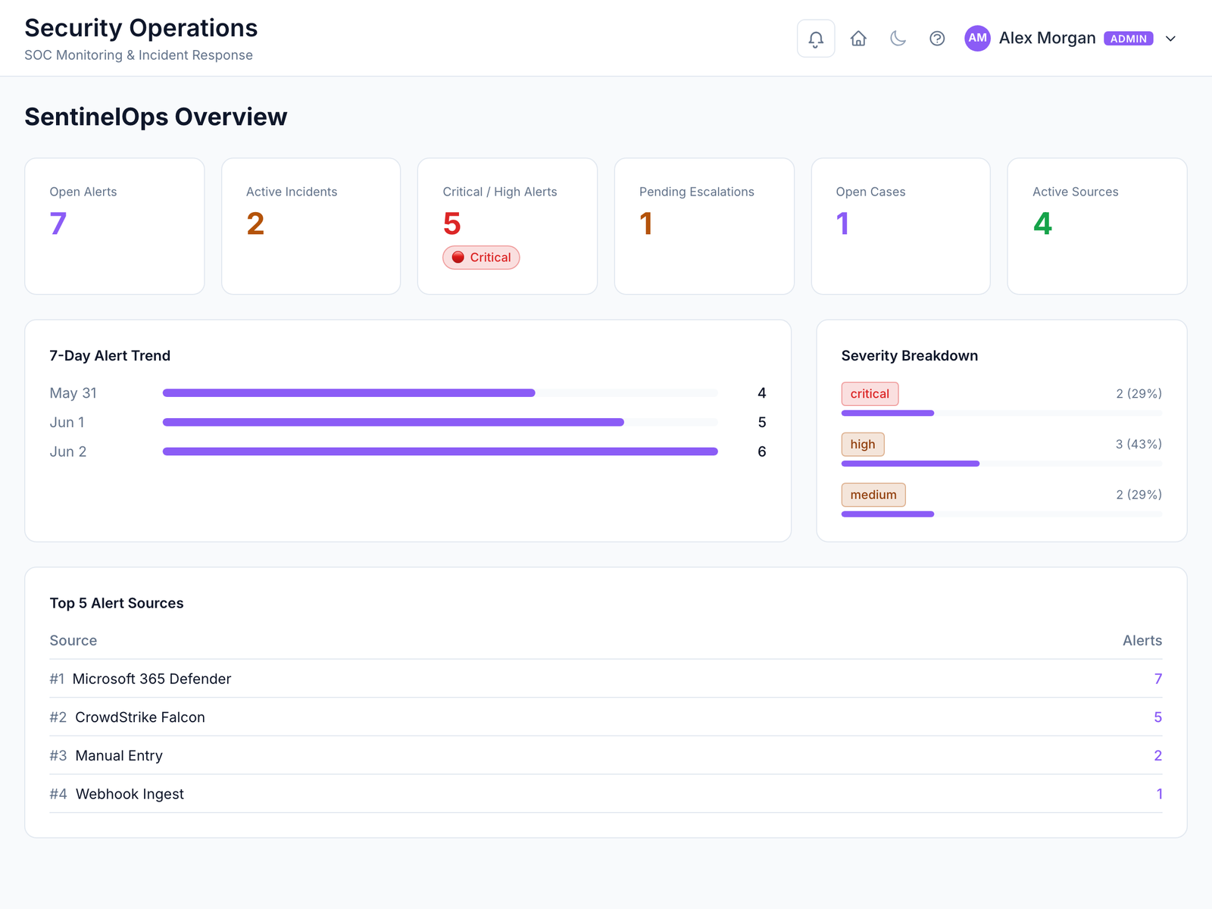Expand the Alex Morgan account dropdown
Screen dimensions: 1212x909
(1170, 39)
